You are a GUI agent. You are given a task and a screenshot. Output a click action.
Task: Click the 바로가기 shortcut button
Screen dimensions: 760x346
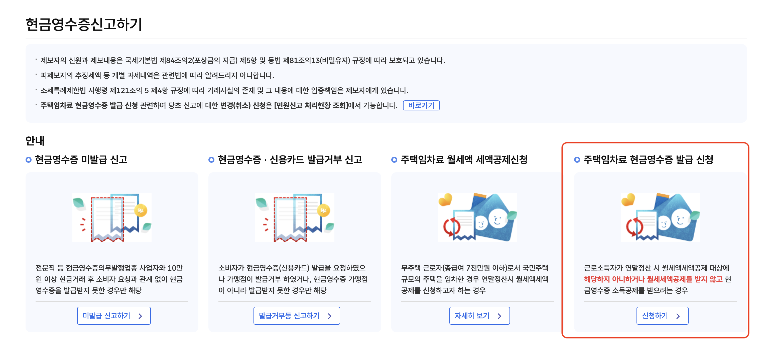[421, 105]
